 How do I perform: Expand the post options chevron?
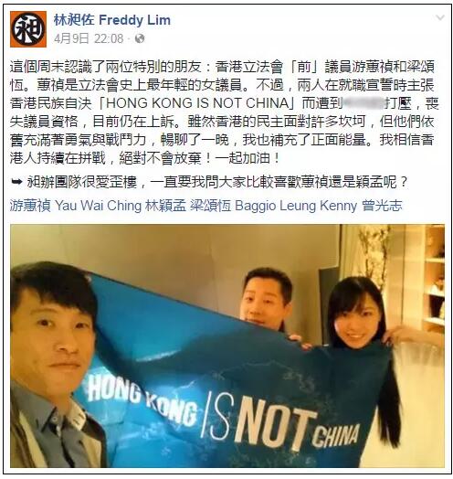click(x=440, y=17)
